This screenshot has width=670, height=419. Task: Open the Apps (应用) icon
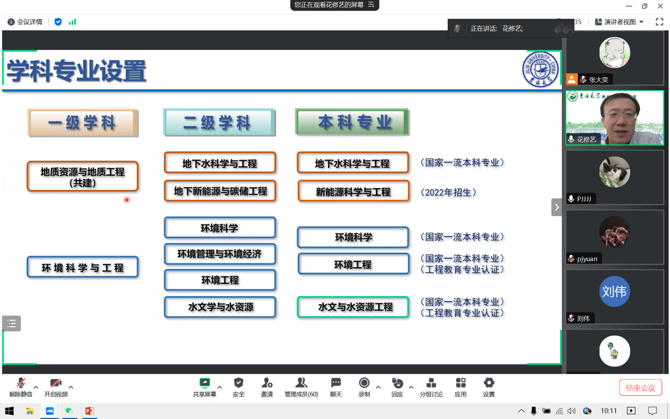[x=461, y=384]
